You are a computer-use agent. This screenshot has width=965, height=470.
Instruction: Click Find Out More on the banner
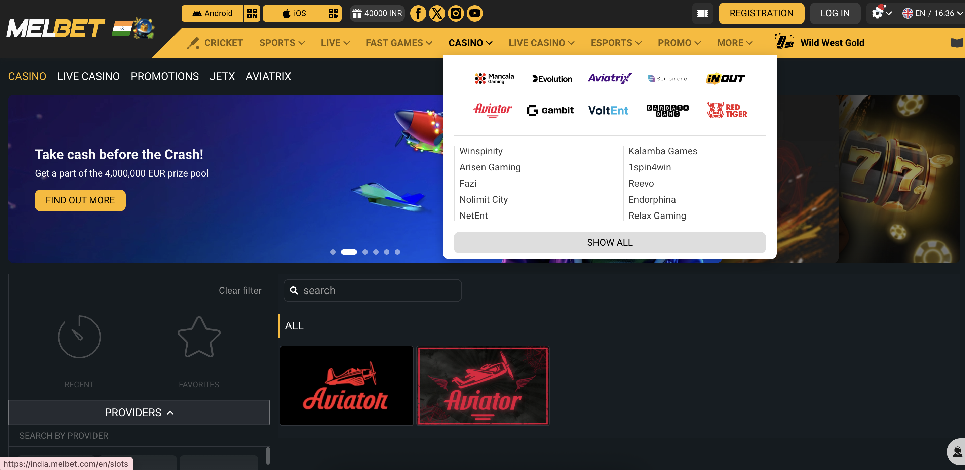pyautogui.click(x=80, y=200)
